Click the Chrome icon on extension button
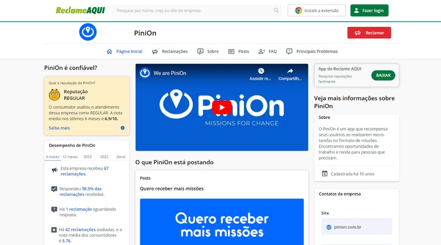441x245 pixels. 298,10
